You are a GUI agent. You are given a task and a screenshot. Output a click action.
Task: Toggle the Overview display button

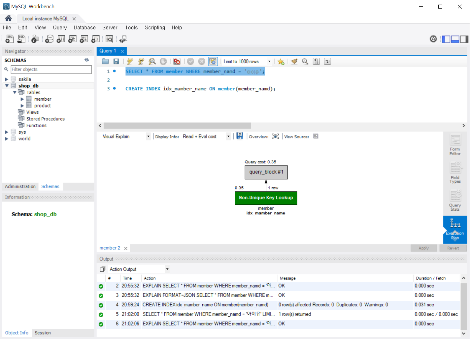click(x=275, y=137)
